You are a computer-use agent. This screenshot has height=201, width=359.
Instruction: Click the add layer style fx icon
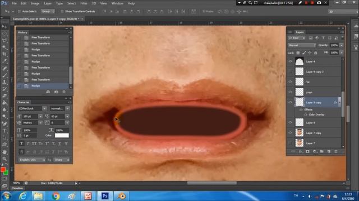pos(301,151)
